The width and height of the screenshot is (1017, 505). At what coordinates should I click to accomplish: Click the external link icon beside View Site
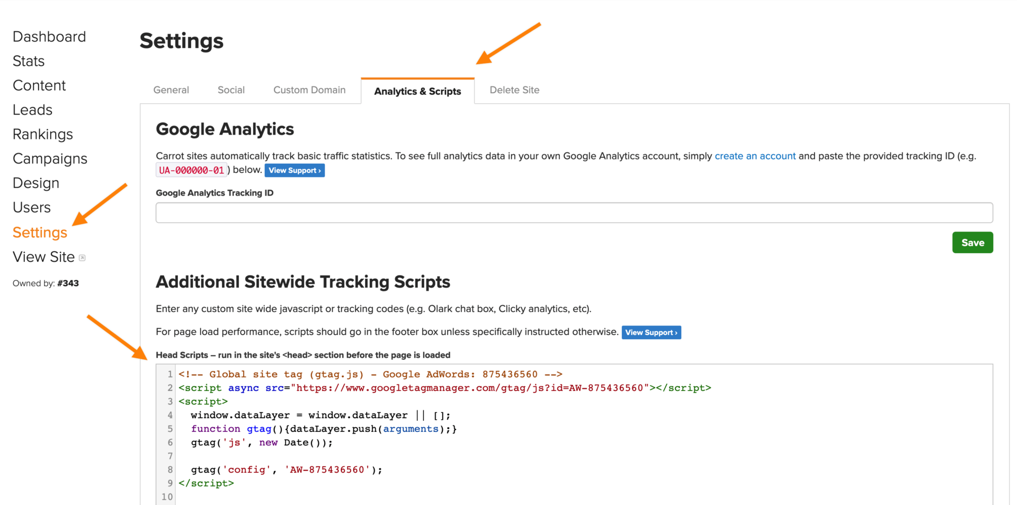pos(82,258)
